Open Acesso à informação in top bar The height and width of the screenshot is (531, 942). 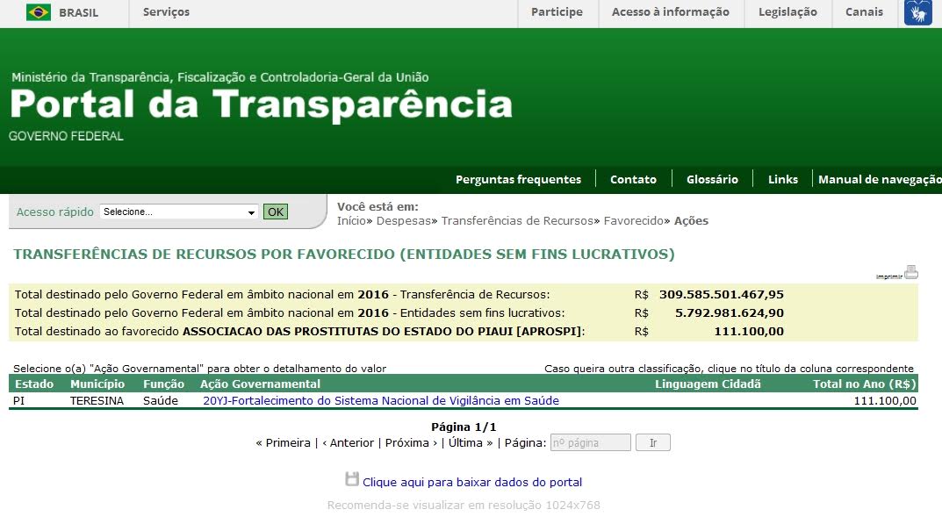click(671, 12)
